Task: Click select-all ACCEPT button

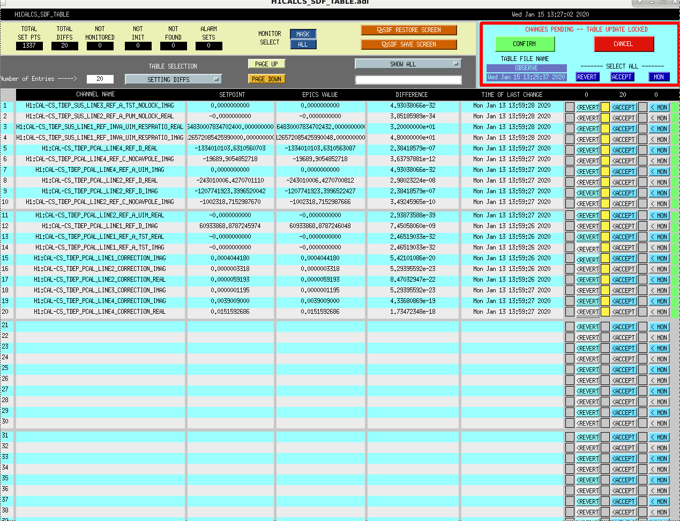Action: pyautogui.click(x=622, y=77)
